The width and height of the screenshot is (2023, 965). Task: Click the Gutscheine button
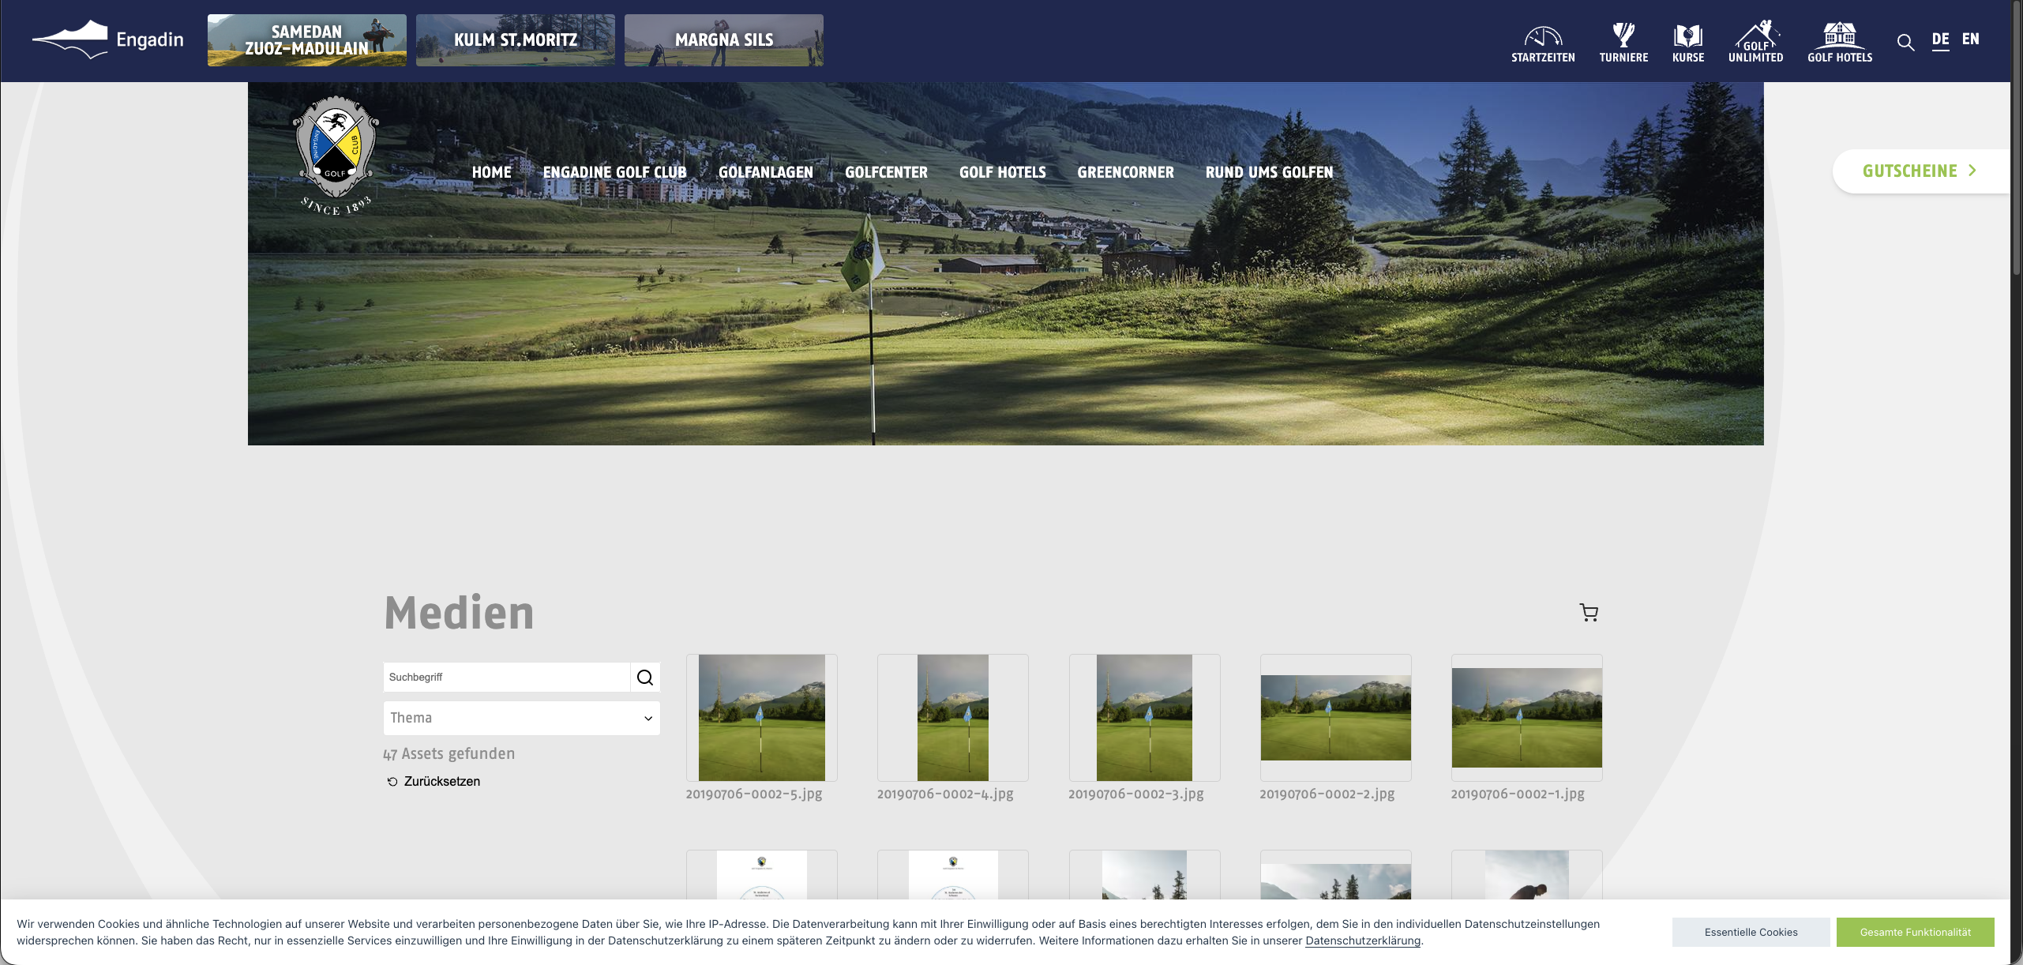click(x=1920, y=171)
